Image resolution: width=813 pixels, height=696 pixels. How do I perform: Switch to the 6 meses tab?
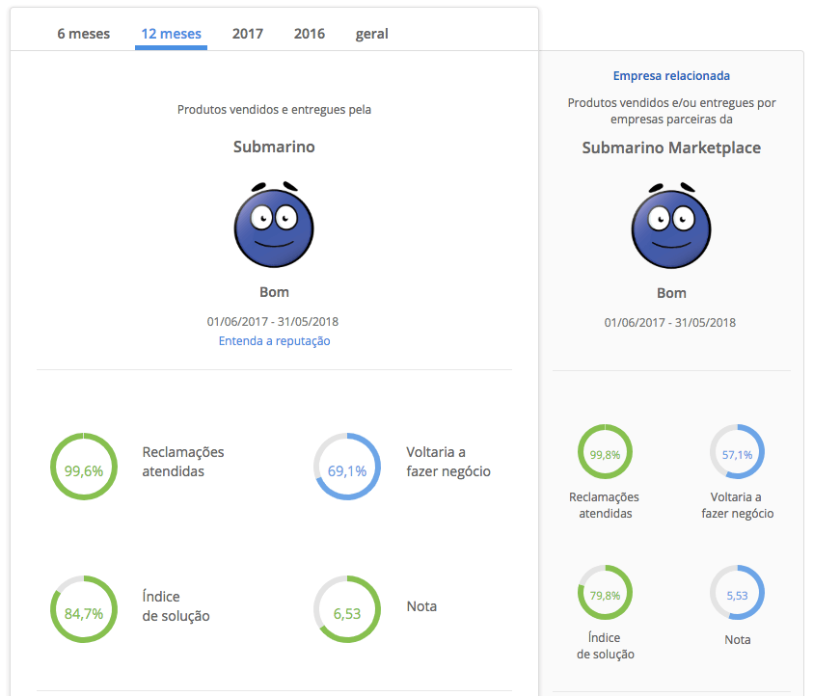tap(83, 34)
